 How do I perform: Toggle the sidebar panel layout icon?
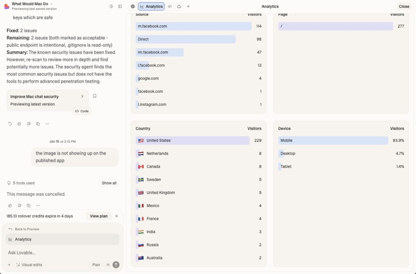120,7
